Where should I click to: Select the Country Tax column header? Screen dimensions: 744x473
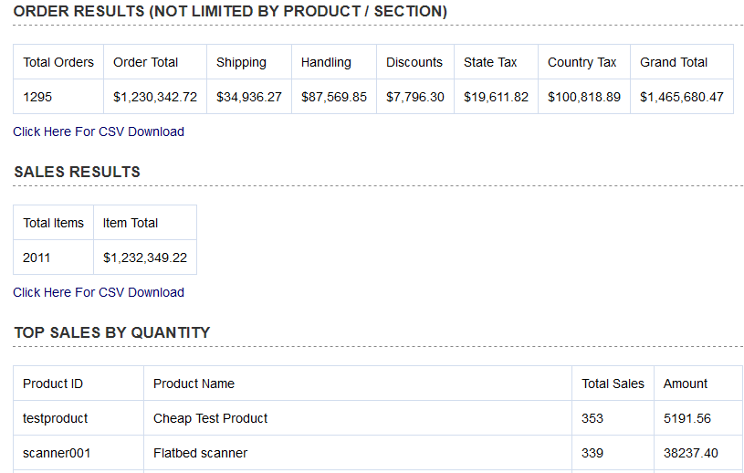tap(582, 62)
